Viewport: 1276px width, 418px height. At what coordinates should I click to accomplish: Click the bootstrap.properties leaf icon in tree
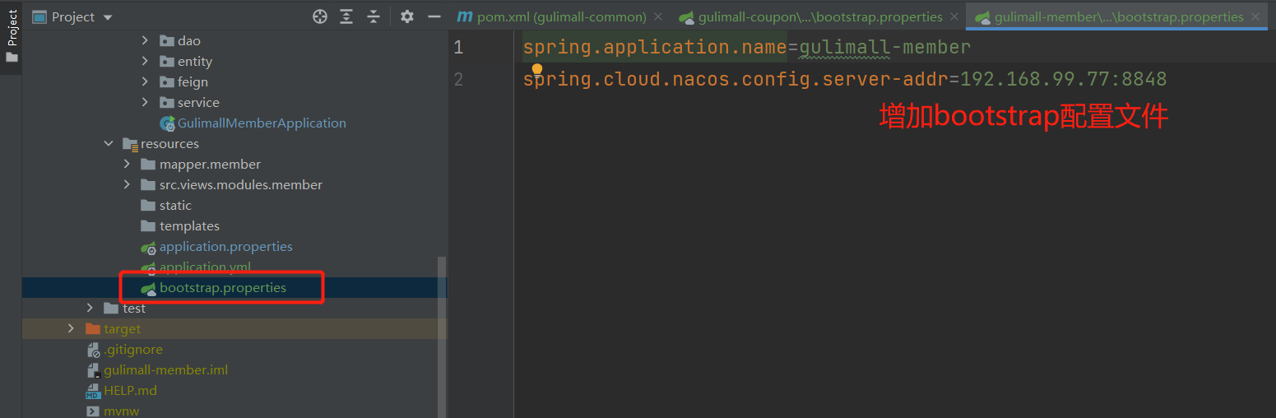(x=149, y=288)
